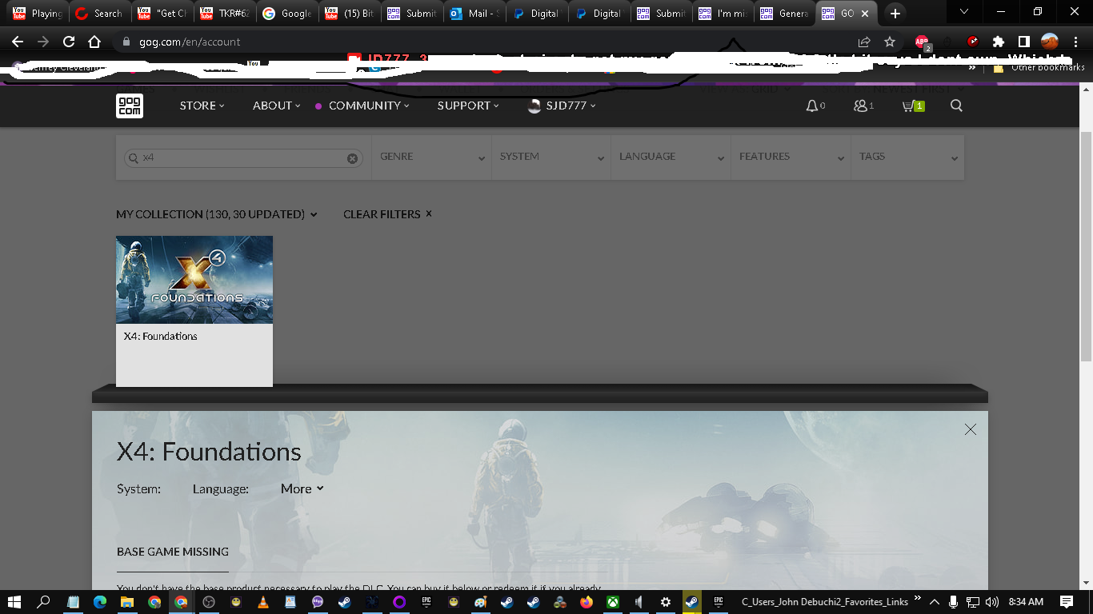Viewport: 1093px width, 614px height.
Task: Switch to the "I'm mi" GOG tab
Action: point(725,14)
